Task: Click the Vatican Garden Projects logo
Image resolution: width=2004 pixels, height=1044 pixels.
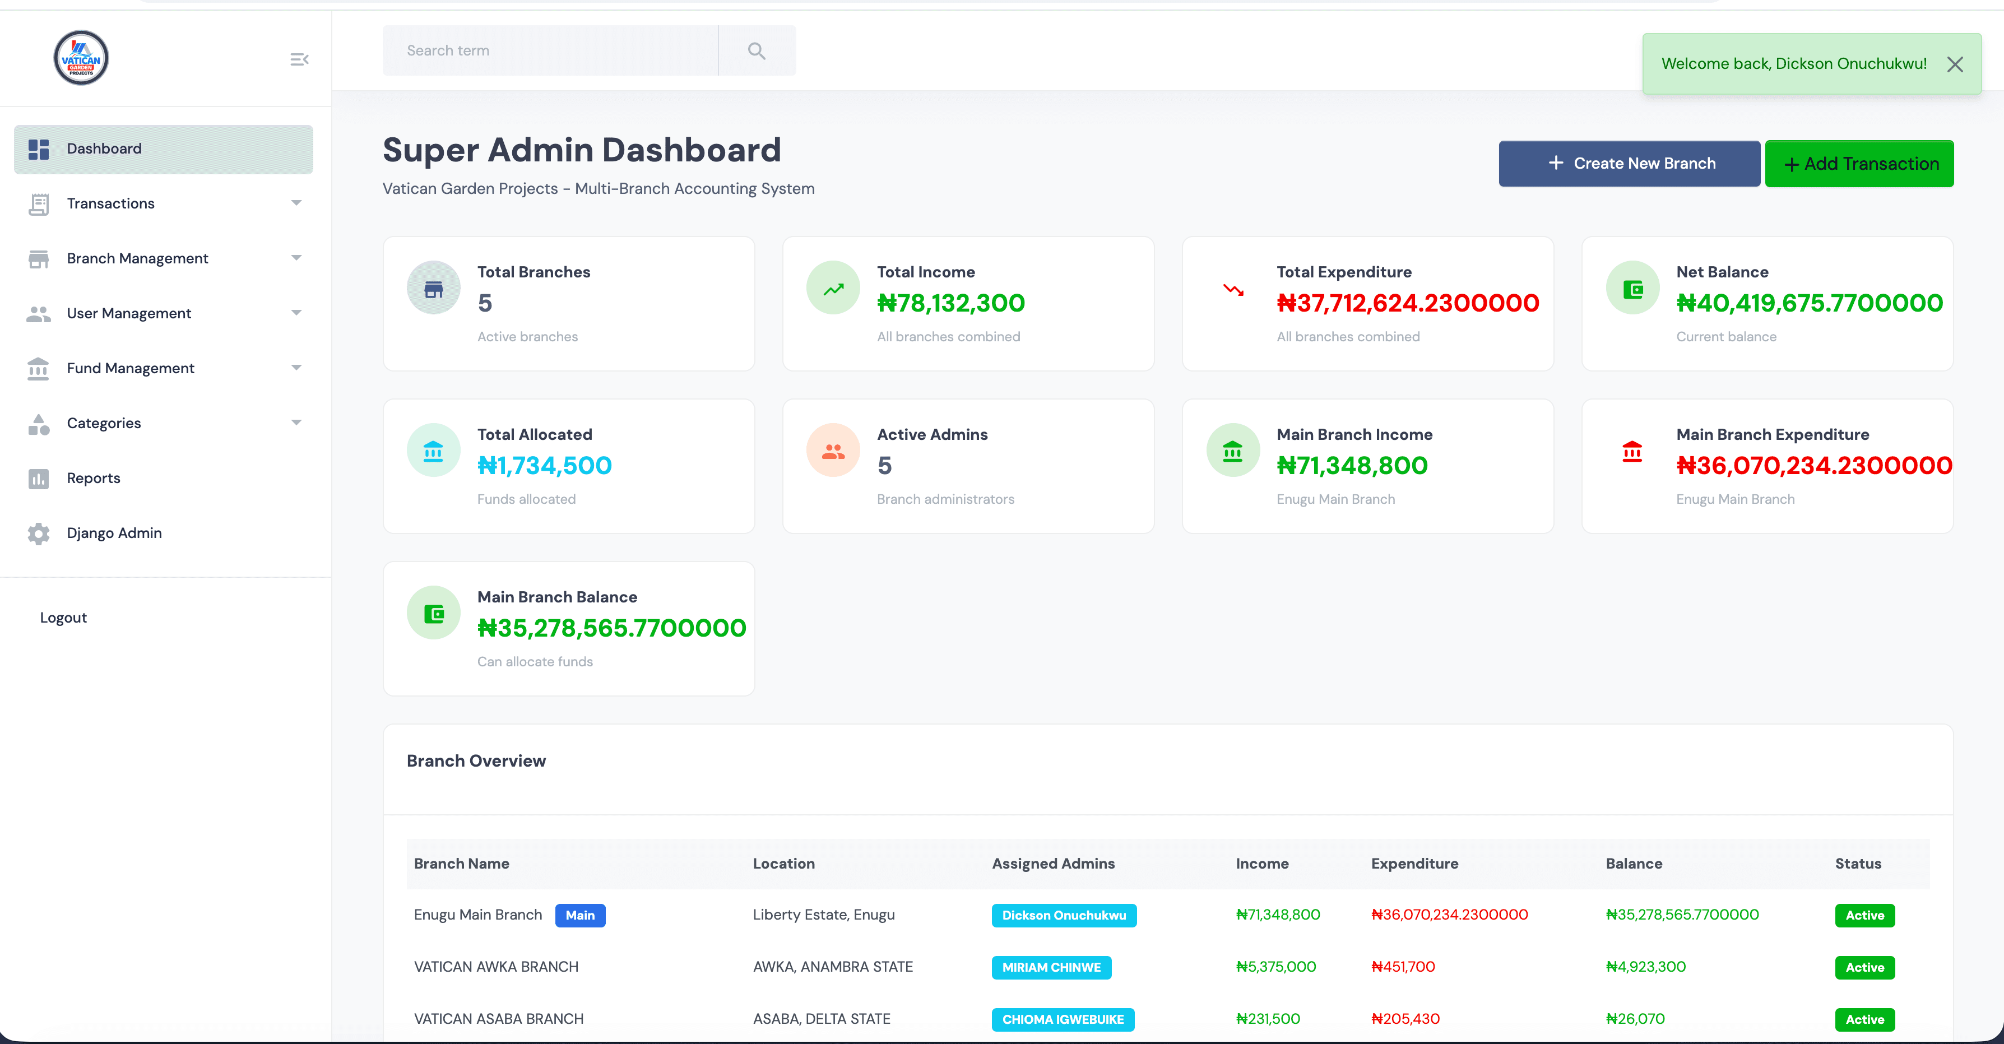Action: 81,58
